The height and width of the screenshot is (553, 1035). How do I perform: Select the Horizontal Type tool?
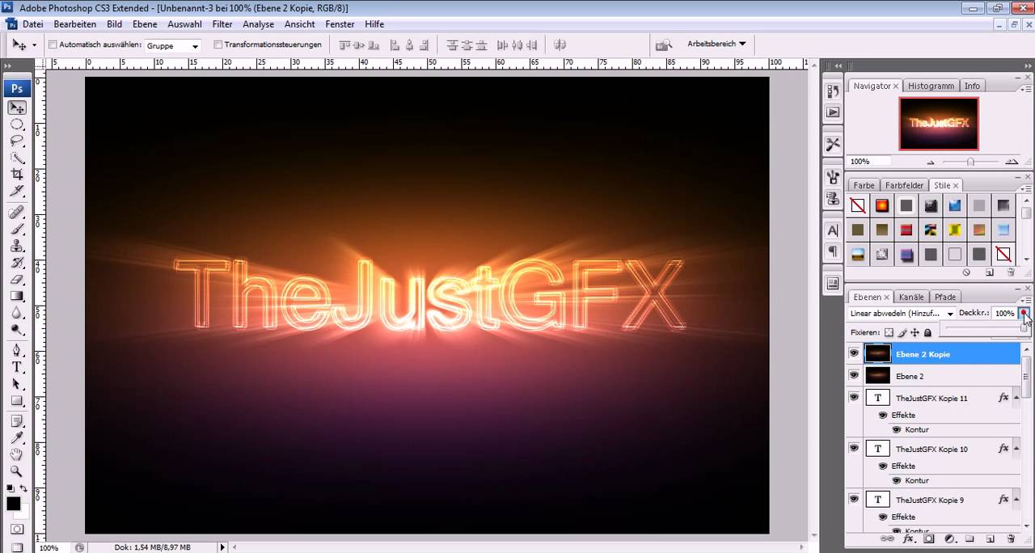click(17, 367)
